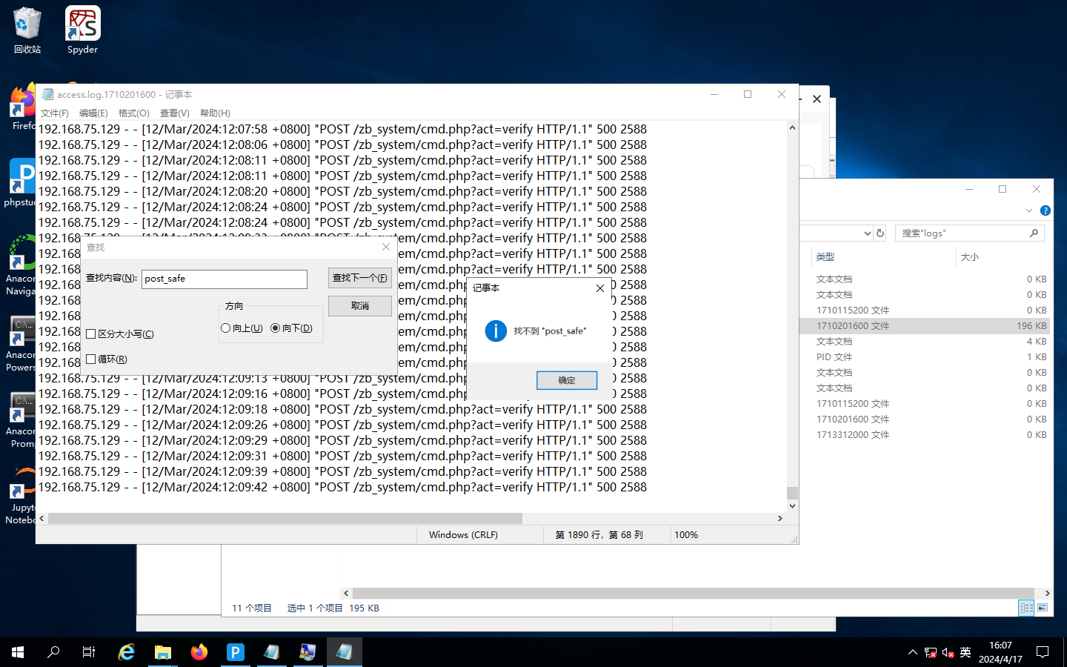Click the log line timestamped 12:07:58

pos(342,130)
